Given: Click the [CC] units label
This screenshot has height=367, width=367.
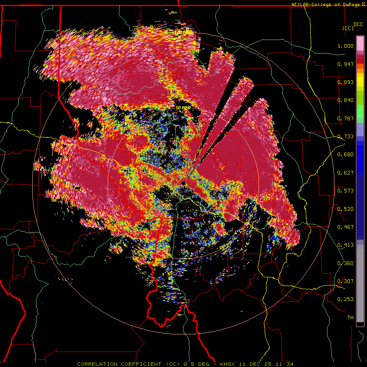Looking at the screenshot, I should click(x=348, y=28).
